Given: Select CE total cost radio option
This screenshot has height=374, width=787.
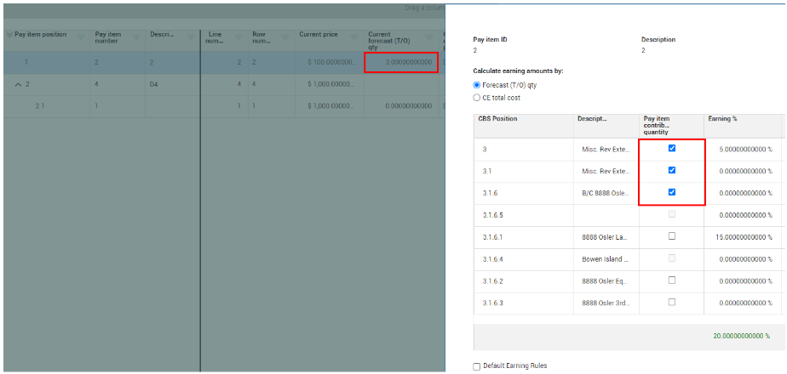Looking at the screenshot, I should 477,98.
